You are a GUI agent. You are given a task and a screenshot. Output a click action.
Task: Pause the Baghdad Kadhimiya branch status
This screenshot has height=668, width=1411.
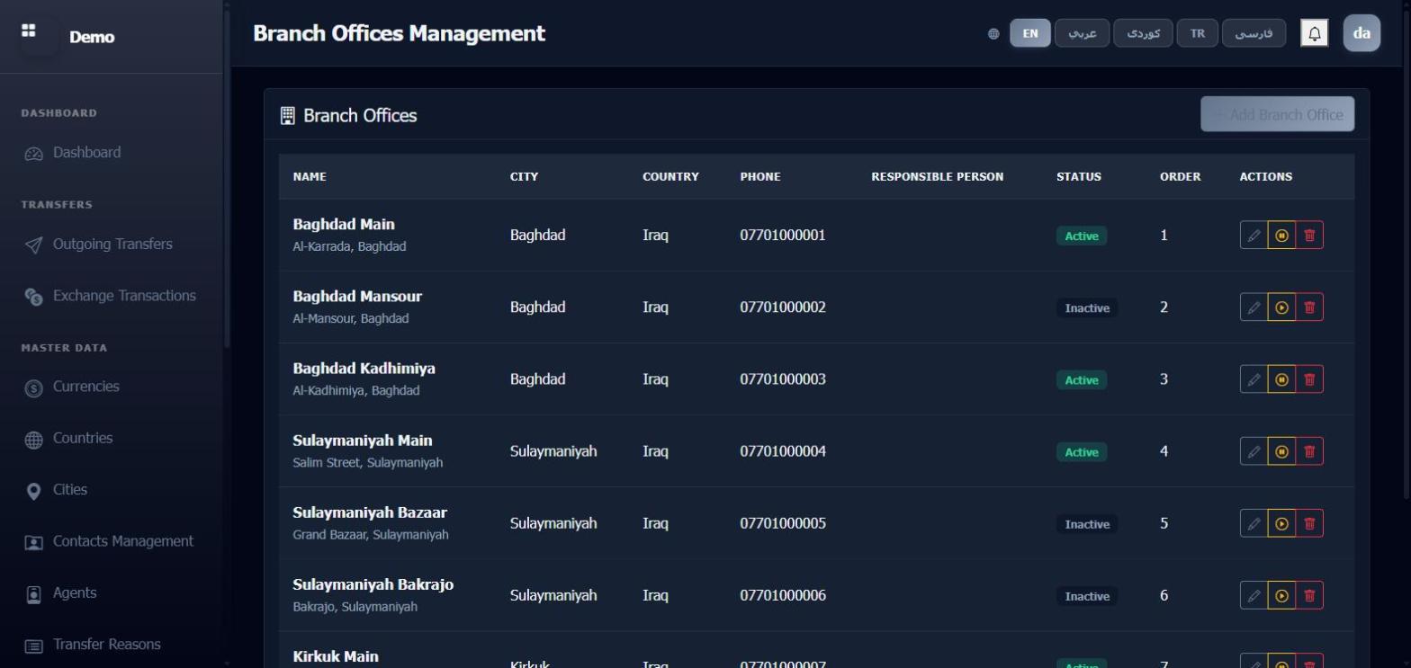pyautogui.click(x=1281, y=379)
